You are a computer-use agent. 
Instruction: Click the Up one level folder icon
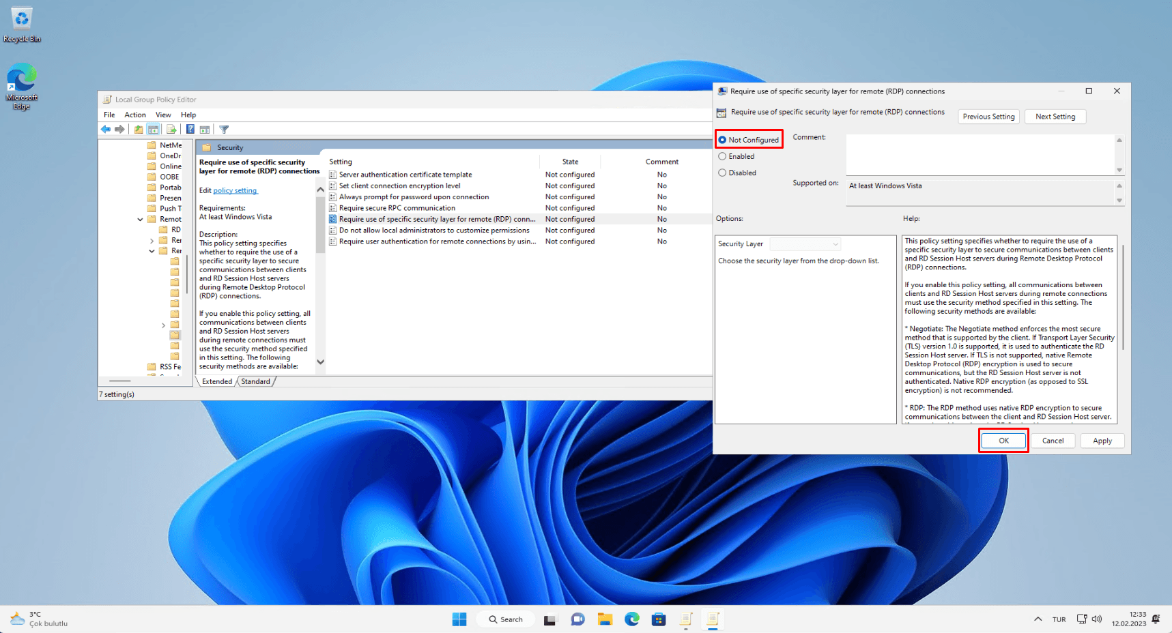[x=139, y=130]
